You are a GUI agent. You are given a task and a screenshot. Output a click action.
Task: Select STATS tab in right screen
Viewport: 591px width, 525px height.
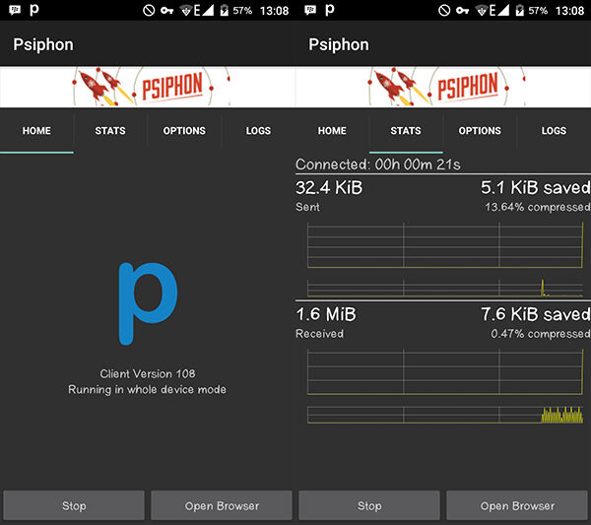pos(406,131)
